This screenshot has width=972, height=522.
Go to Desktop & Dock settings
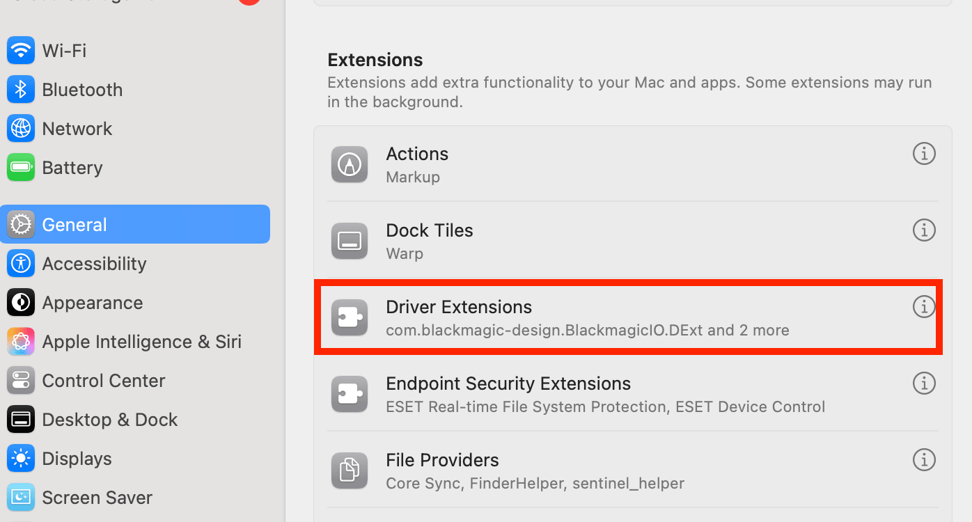click(x=109, y=420)
